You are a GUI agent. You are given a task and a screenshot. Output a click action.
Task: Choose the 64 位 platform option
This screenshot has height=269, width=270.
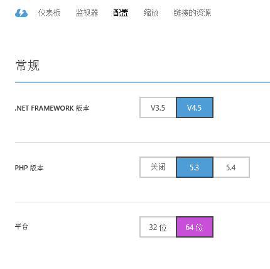(195, 227)
